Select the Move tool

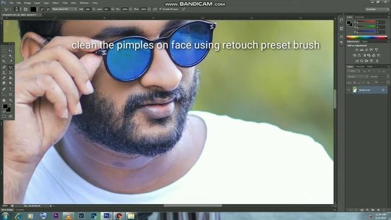pos(10,51)
